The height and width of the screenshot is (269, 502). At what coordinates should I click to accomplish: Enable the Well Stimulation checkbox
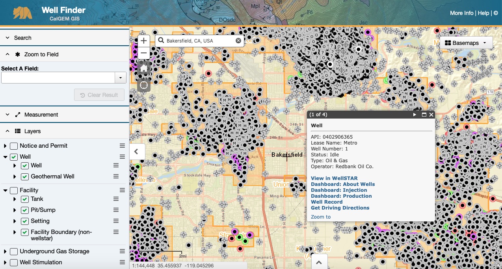(x=14, y=262)
